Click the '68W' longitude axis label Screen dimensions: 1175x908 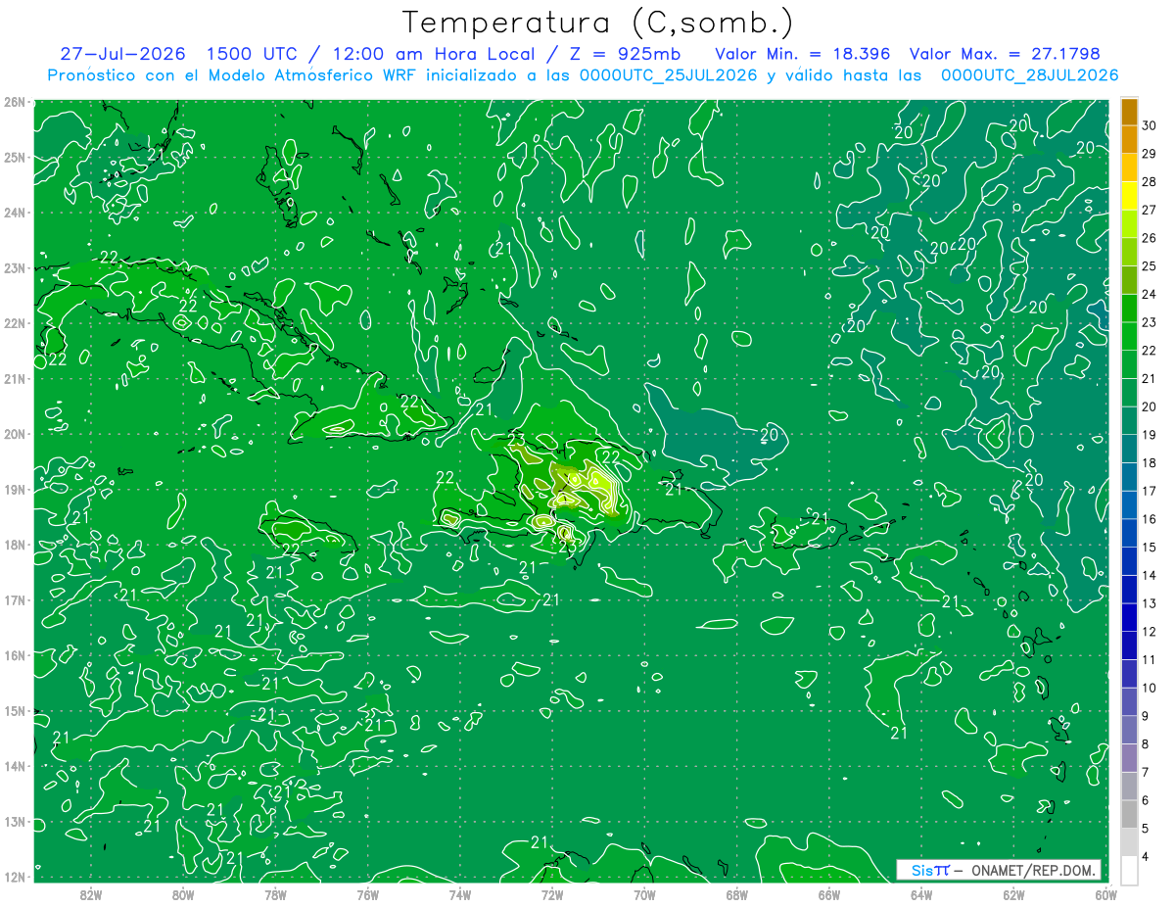pyautogui.click(x=736, y=894)
